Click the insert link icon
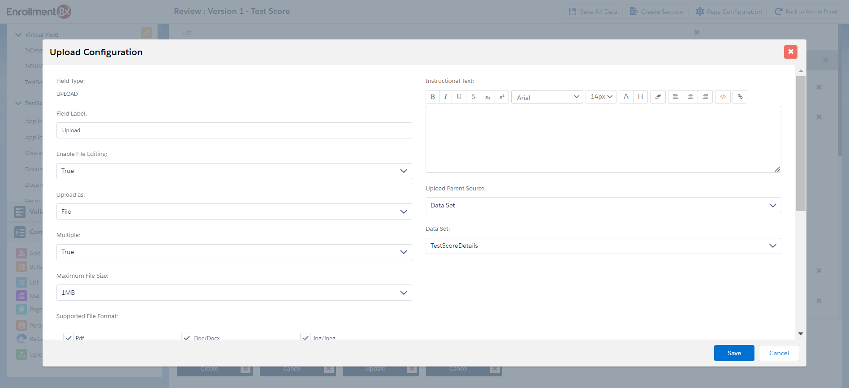This screenshot has height=388, width=849. (740, 97)
